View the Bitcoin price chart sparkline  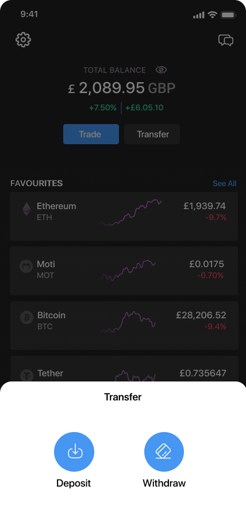pos(128,322)
